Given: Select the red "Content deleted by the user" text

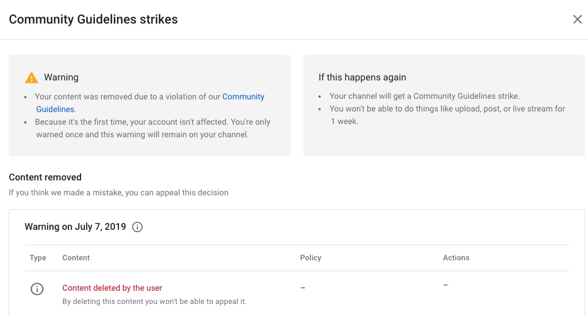Looking at the screenshot, I should 112,288.
